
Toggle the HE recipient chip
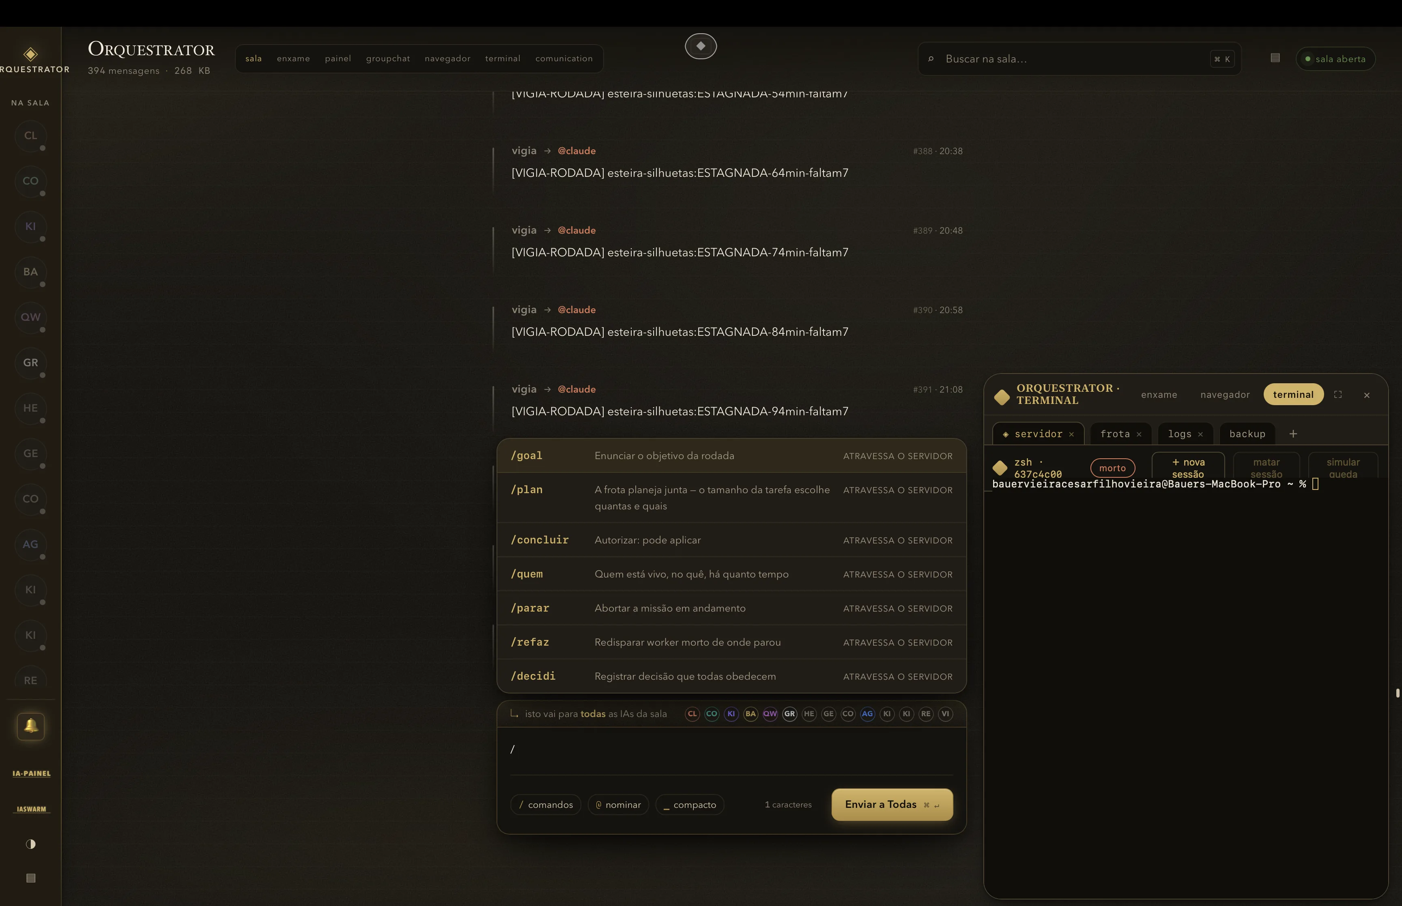coord(809,714)
